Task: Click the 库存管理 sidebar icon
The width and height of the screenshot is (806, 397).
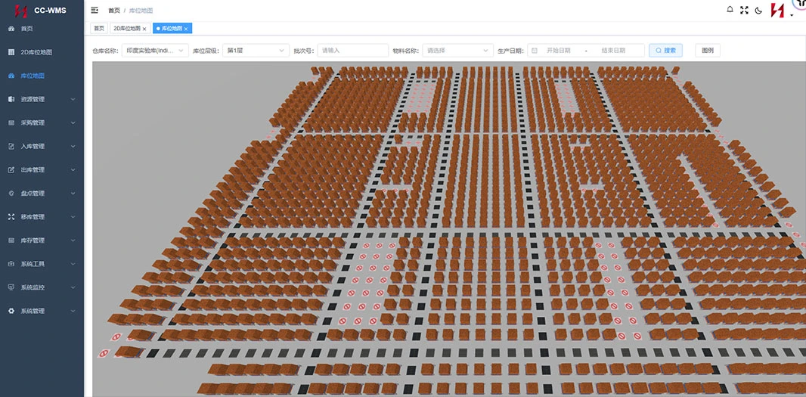Action: pyautogui.click(x=11, y=240)
